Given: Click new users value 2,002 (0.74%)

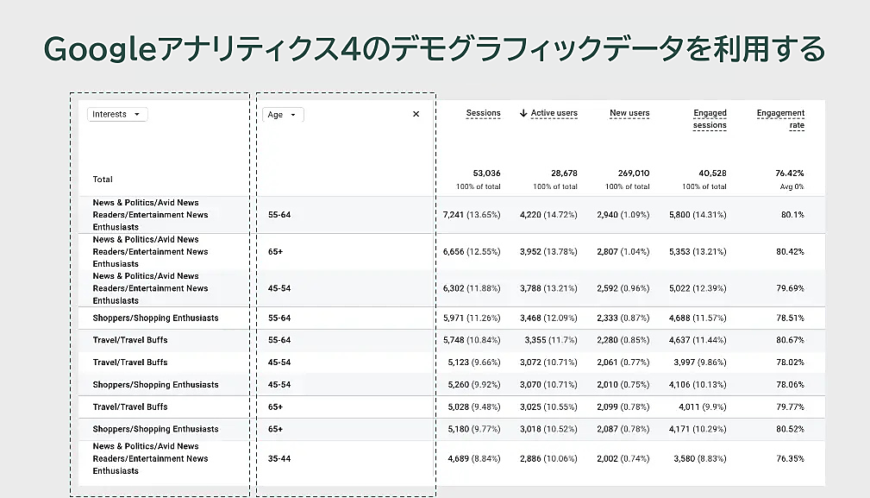Looking at the screenshot, I should (x=623, y=458).
